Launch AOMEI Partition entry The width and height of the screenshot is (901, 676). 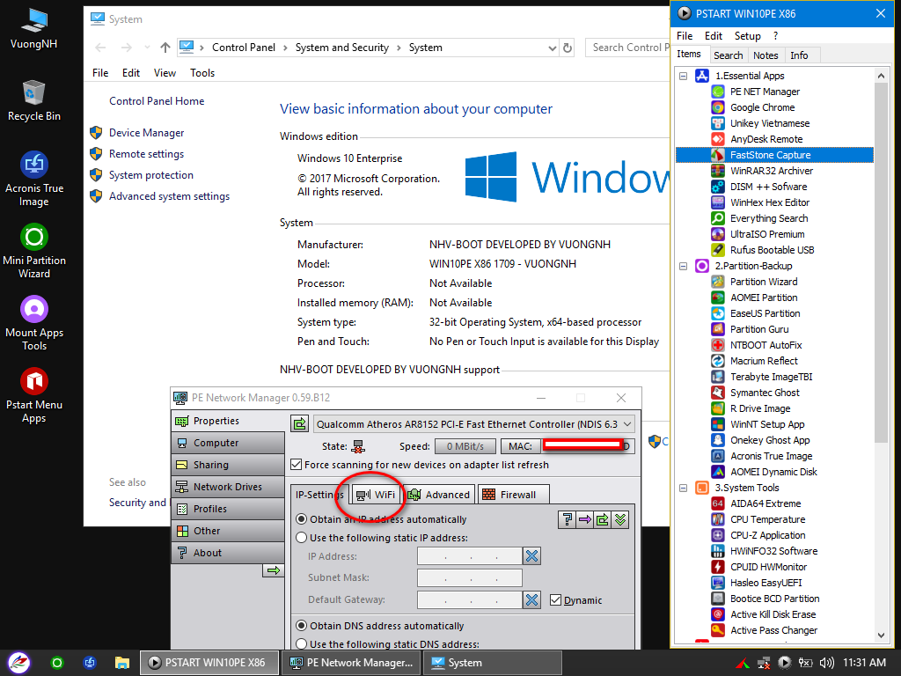click(763, 298)
